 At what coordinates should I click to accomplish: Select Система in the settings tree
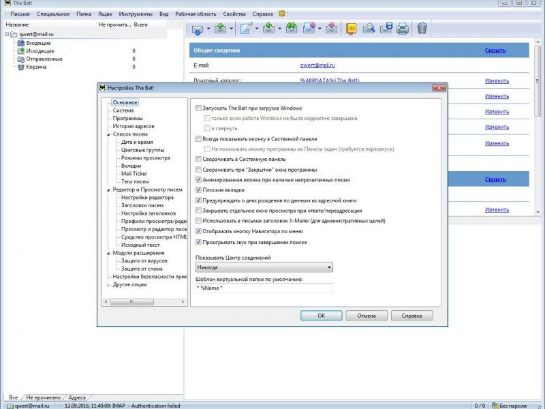(123, 110)
